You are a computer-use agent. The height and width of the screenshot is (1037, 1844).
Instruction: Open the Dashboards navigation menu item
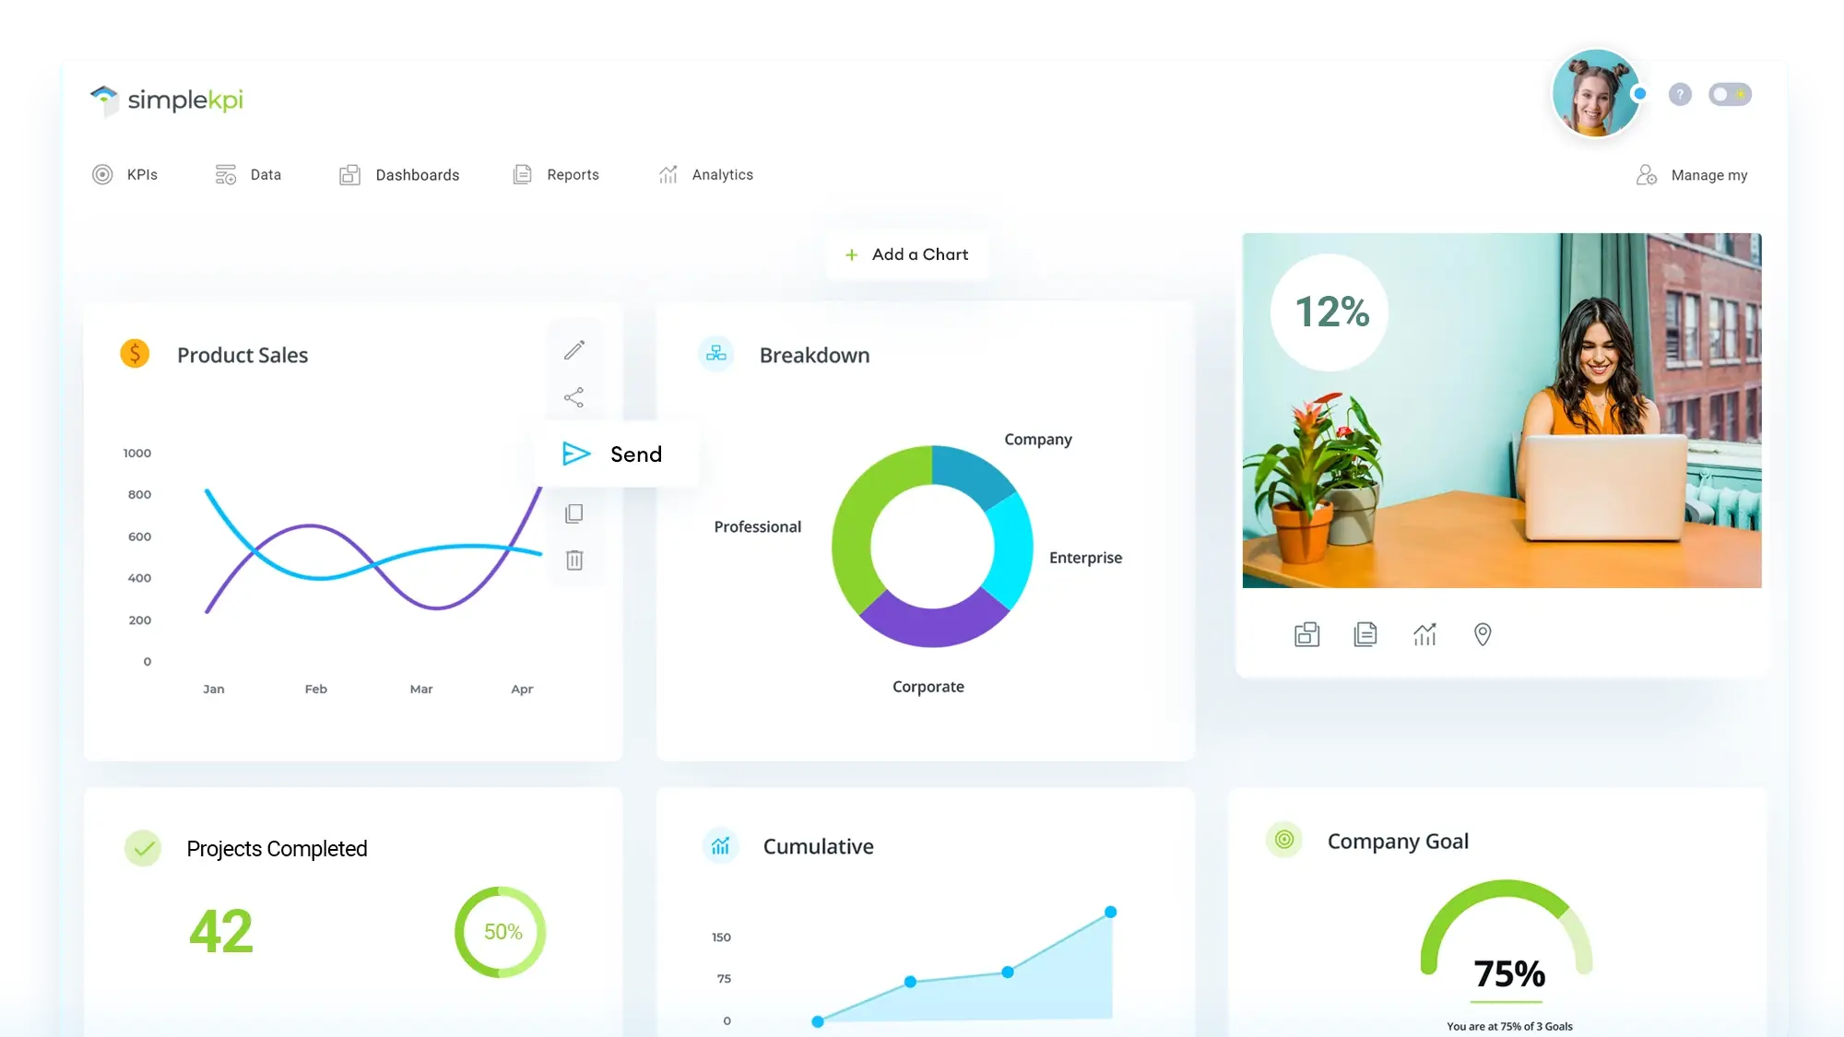(400, 175)
